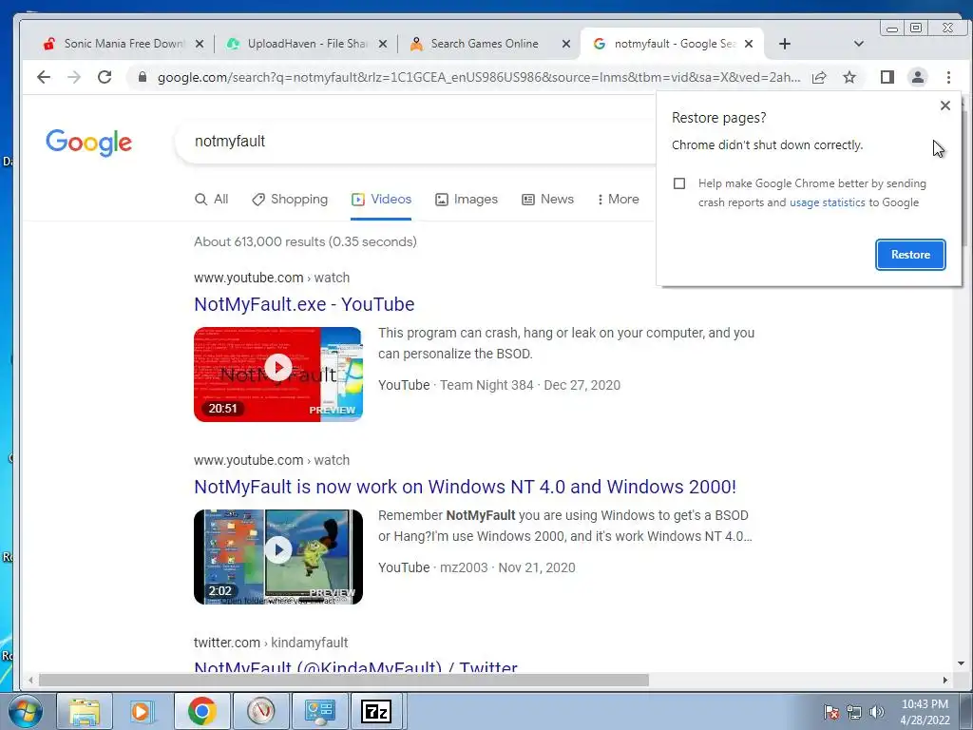Image resolution: width=973 pixels, height=730 pixels.
Task: Dismiss the Restore pages popup
Action: tap(945, 106)
